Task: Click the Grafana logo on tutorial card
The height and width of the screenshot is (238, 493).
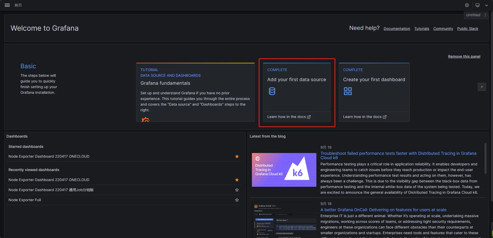Action: [x=146, y=120]
